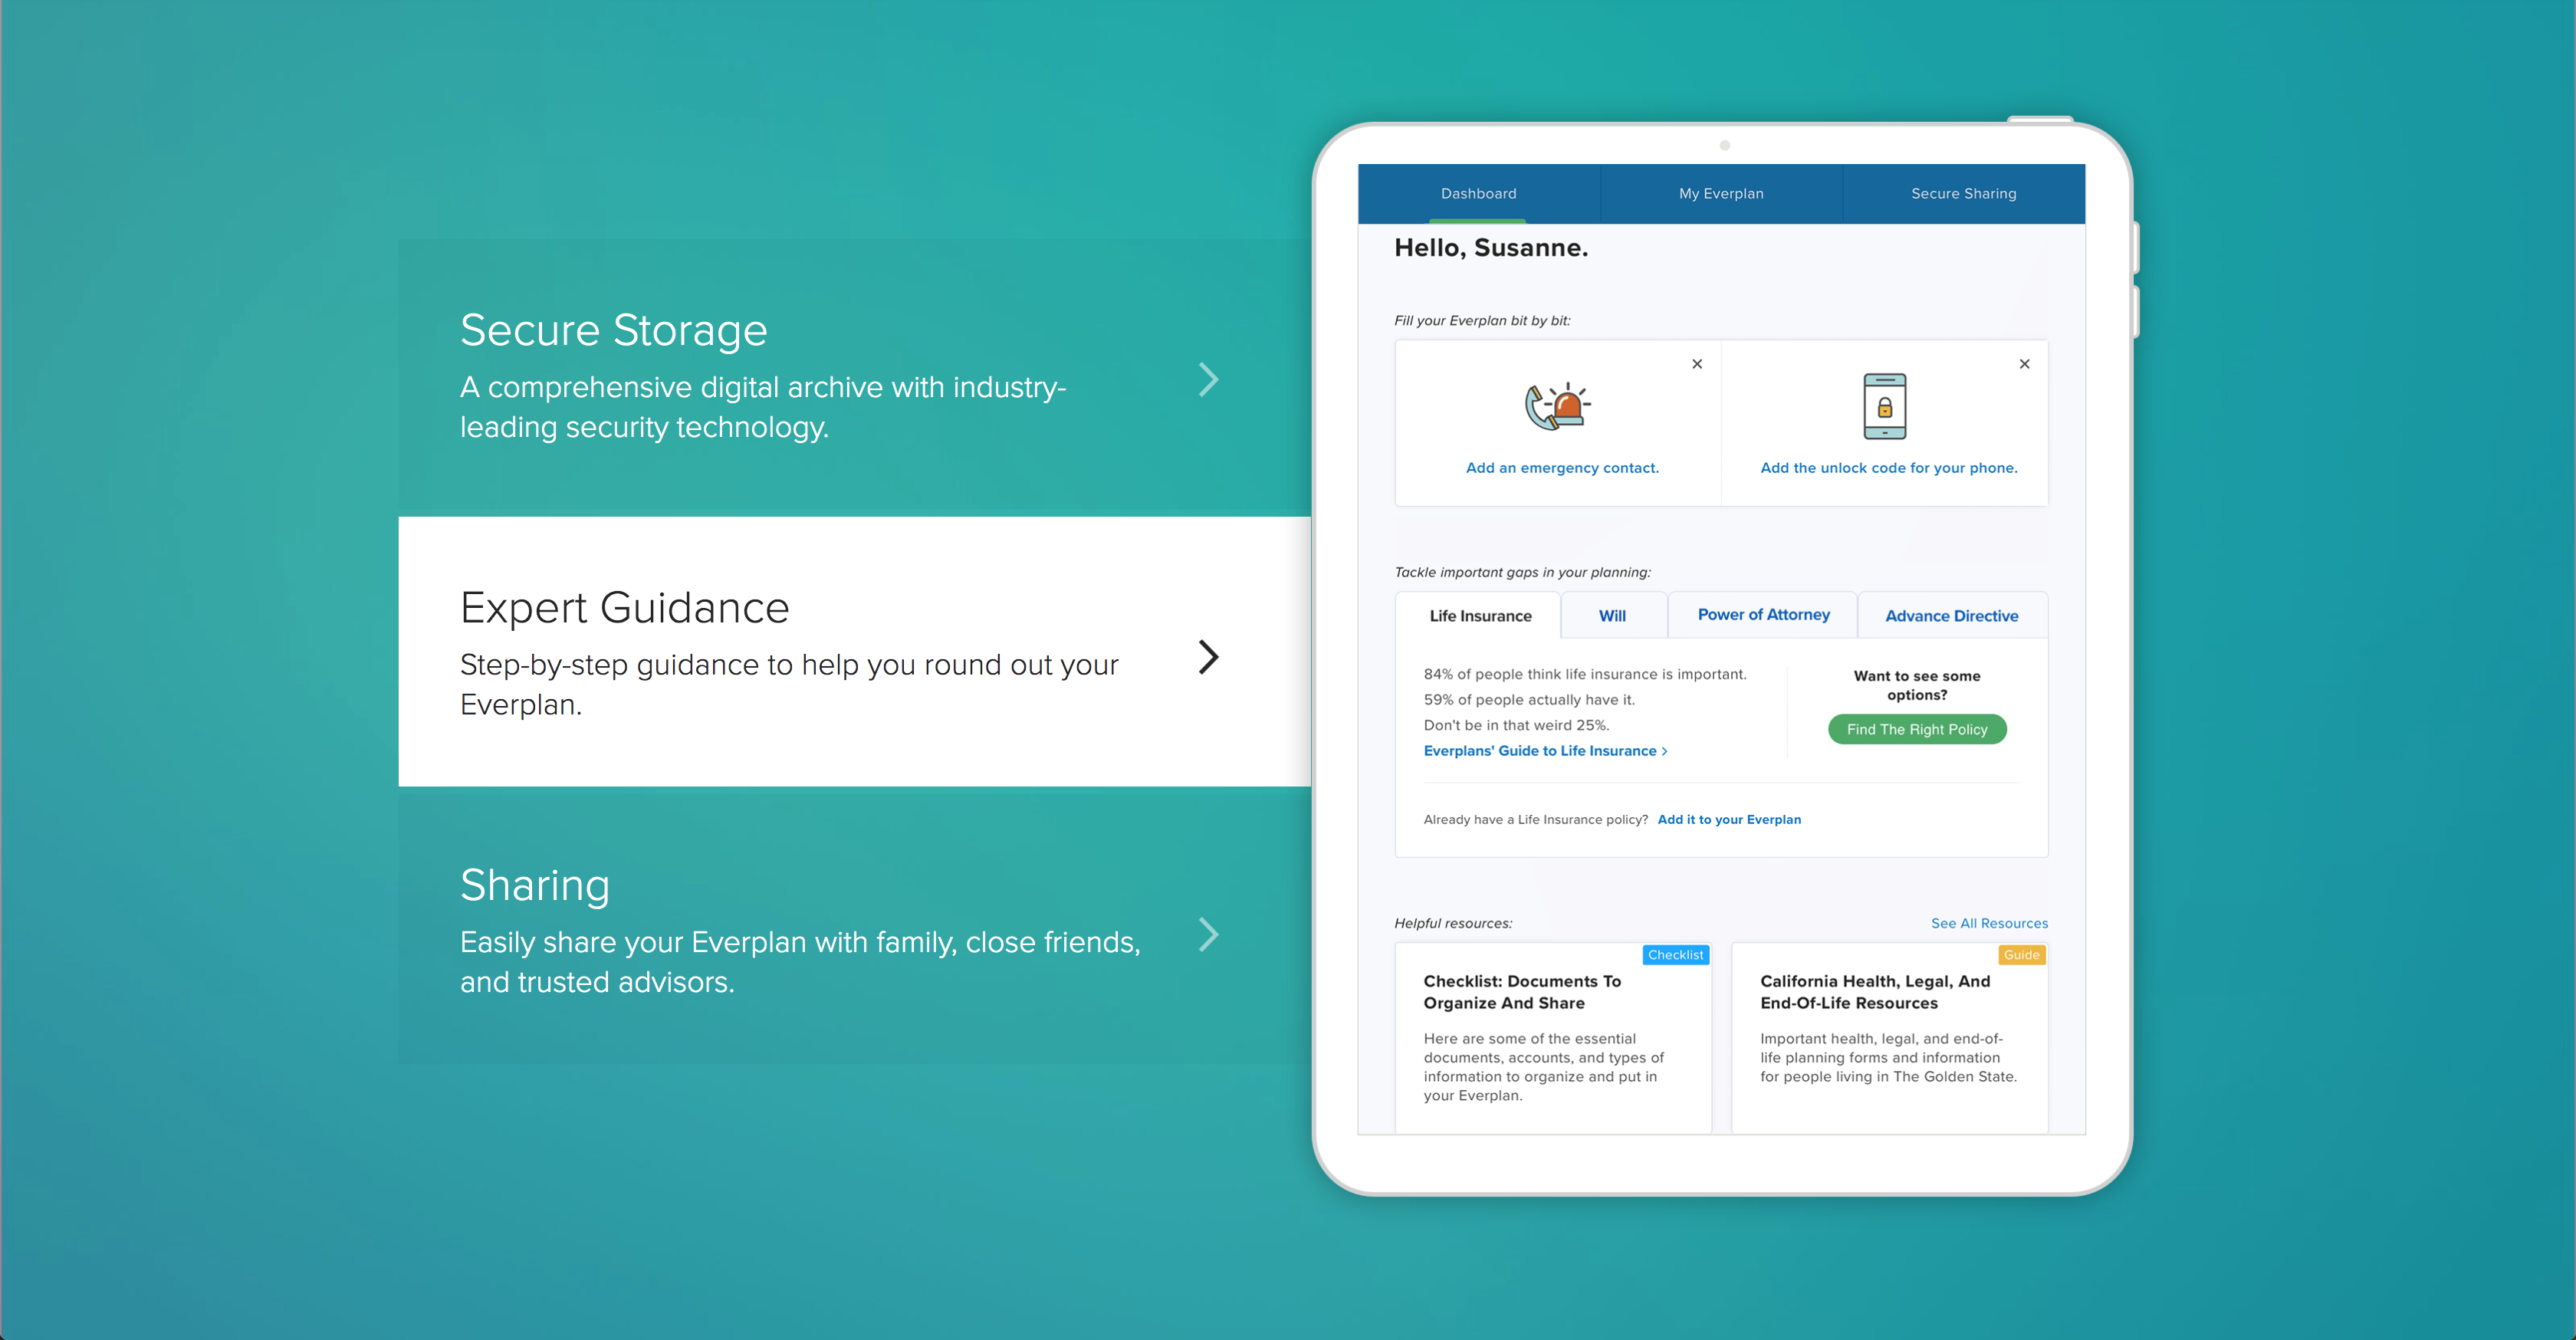Image resolution: width=2576 pixels, height=1340 pixels.
Task: Switch to the My Everplan tab
Action: (1721, 193)
